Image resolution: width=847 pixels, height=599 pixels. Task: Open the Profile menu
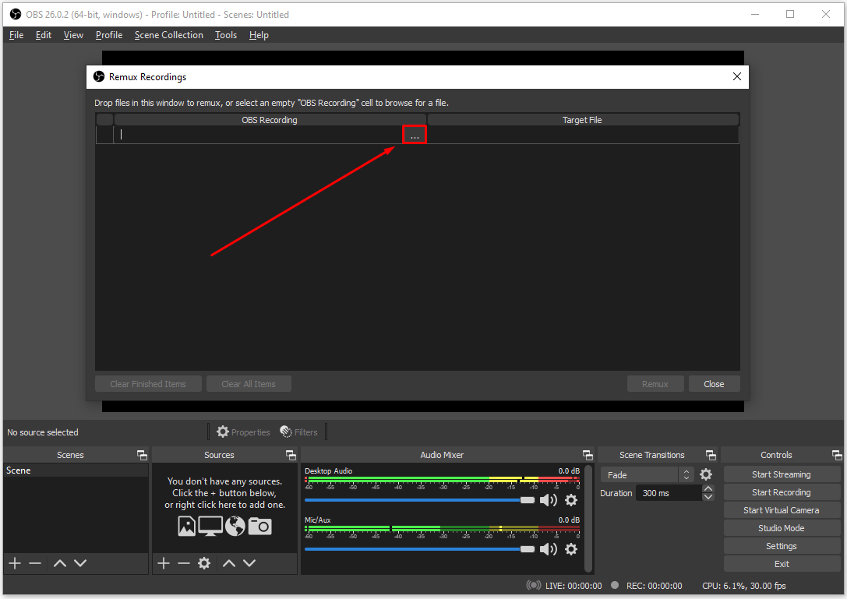109,35
